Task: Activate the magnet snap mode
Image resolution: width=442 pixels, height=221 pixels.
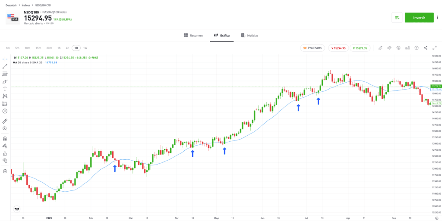Action: pyautogui.click(x=5, y=139)
